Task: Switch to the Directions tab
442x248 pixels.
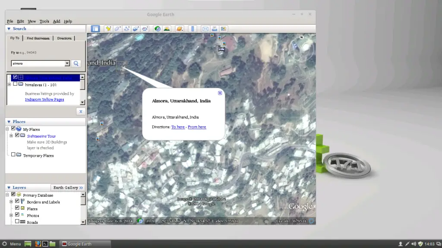Action: pos(64,38)
